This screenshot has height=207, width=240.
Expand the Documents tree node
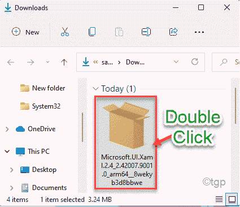coord(12,188)
